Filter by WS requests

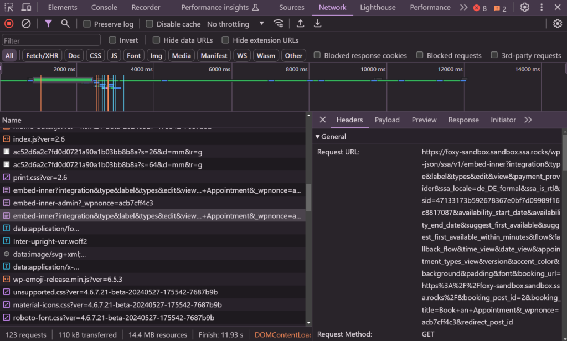[x=241, y=56]
